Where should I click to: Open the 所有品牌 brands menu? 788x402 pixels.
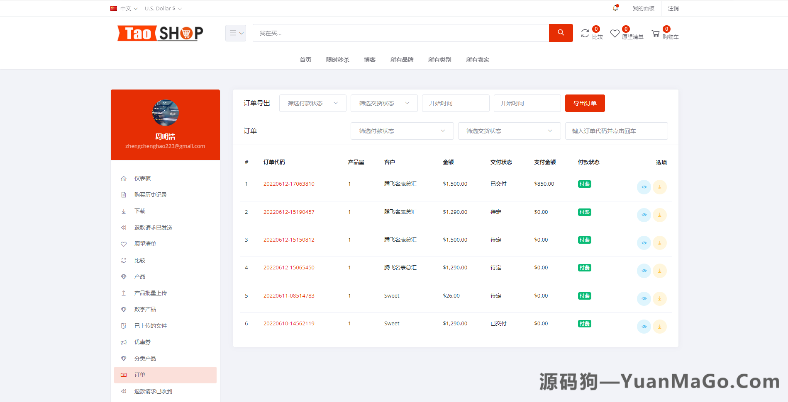pos(401,59)
